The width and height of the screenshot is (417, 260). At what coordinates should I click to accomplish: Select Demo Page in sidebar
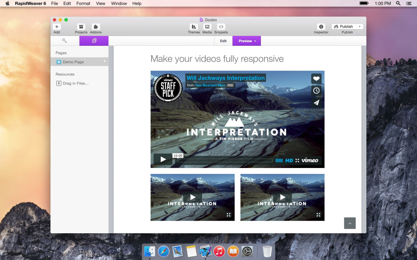(80, 62)
